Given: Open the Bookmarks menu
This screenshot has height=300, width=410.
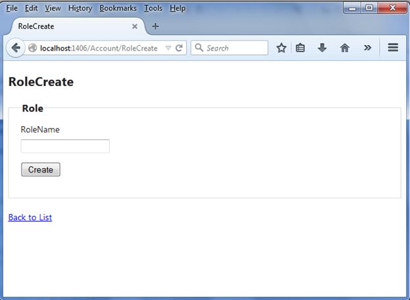Looking at the screenshot, I should point(118,9).
